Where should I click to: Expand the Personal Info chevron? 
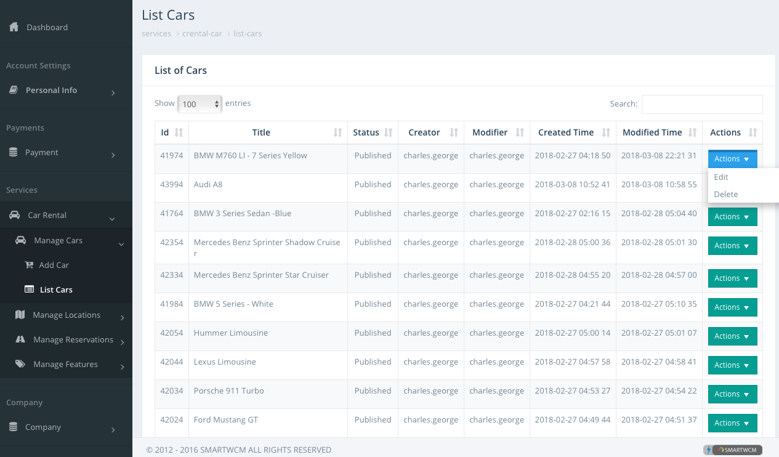[113, 93]
